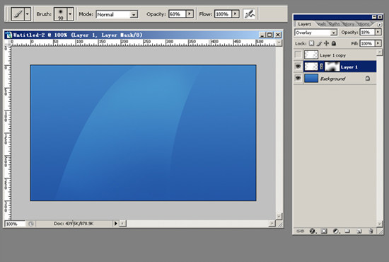Image resolution: width=389 pixels, height=262 pixels.
Task: Click the brush size 90 preview
Action: point(61,14)
